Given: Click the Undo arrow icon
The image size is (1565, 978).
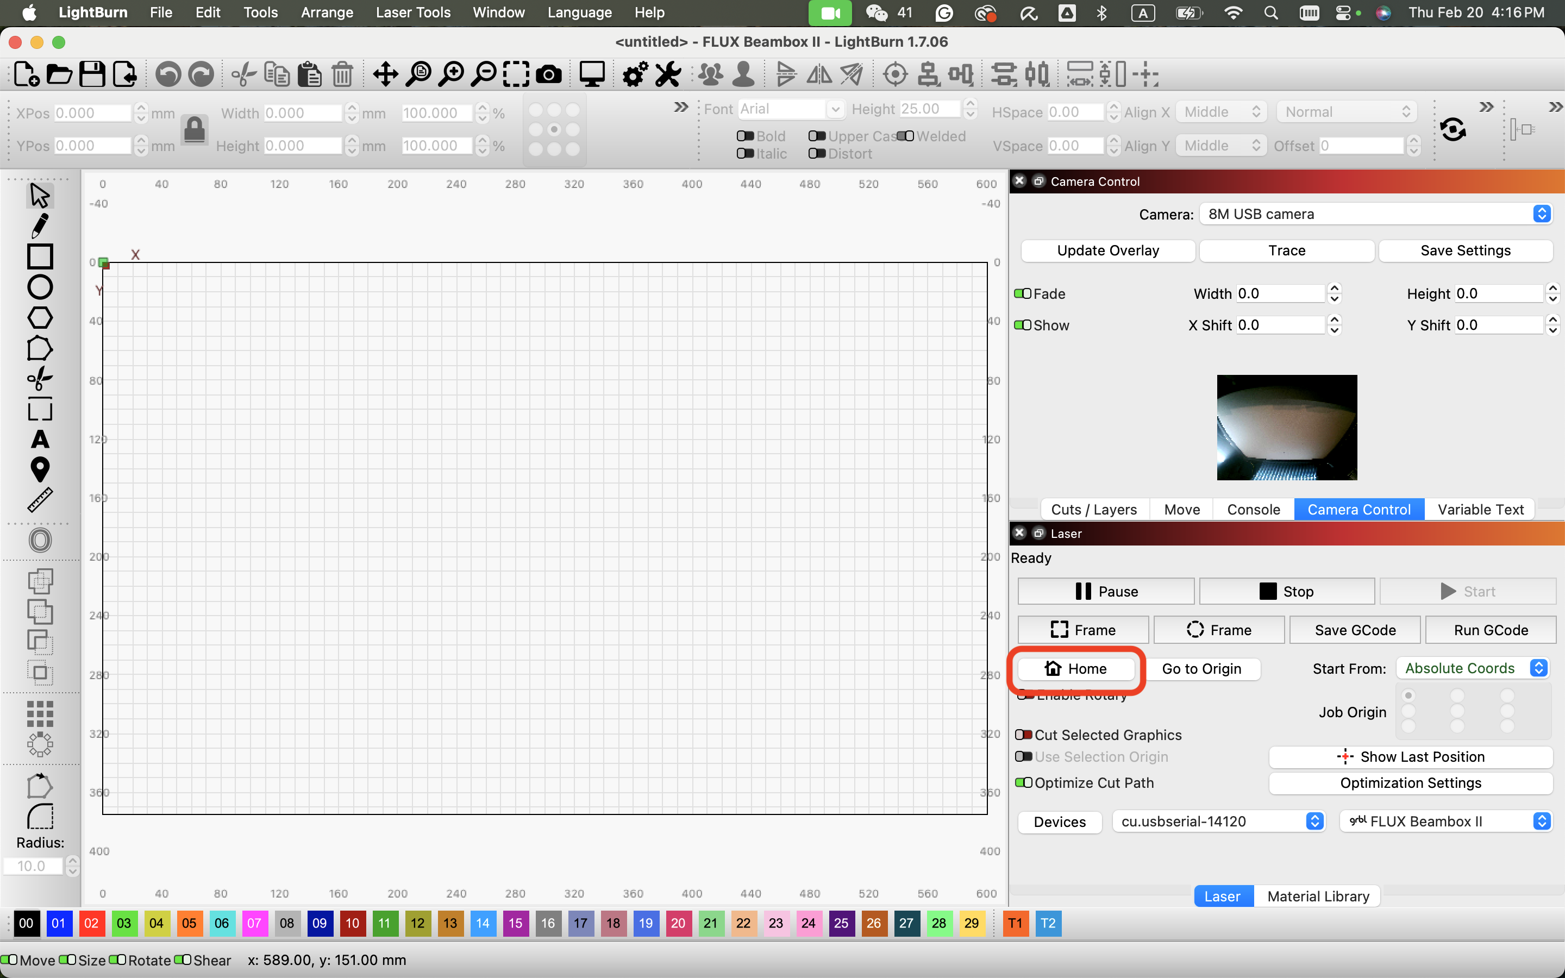Looking at the screenshot, I should point(168,74).
